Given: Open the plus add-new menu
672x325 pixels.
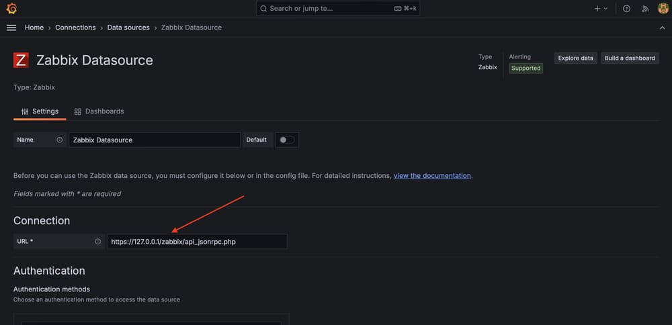Looking at the screenshot, I should coord(601,9).
